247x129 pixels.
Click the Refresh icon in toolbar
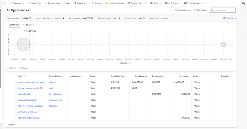tap(93, 3)
